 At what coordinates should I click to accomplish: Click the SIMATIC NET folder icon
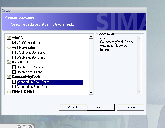(9, 91)
